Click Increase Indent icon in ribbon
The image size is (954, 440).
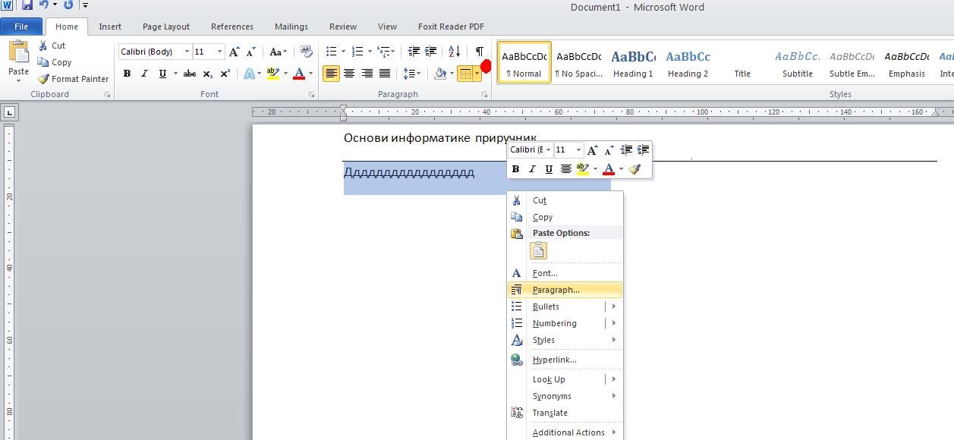[x=431, y=52]
